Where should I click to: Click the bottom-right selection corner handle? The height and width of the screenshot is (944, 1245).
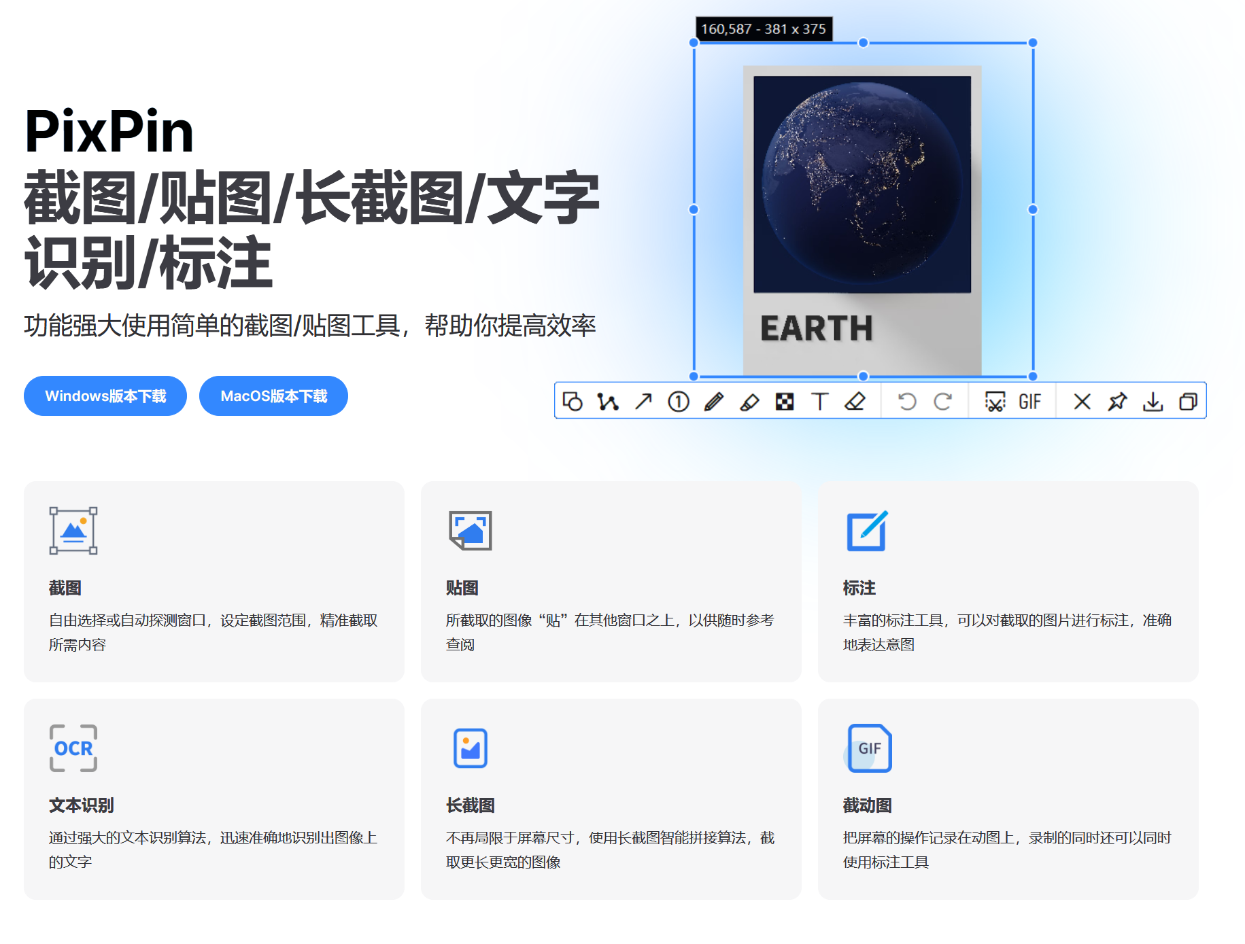coord(1033,376)
